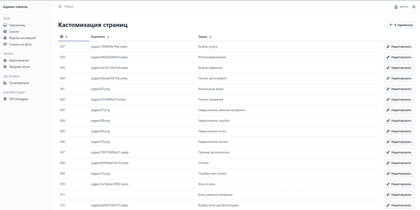Click the Печать фотографий cell

tap(212, 78)
